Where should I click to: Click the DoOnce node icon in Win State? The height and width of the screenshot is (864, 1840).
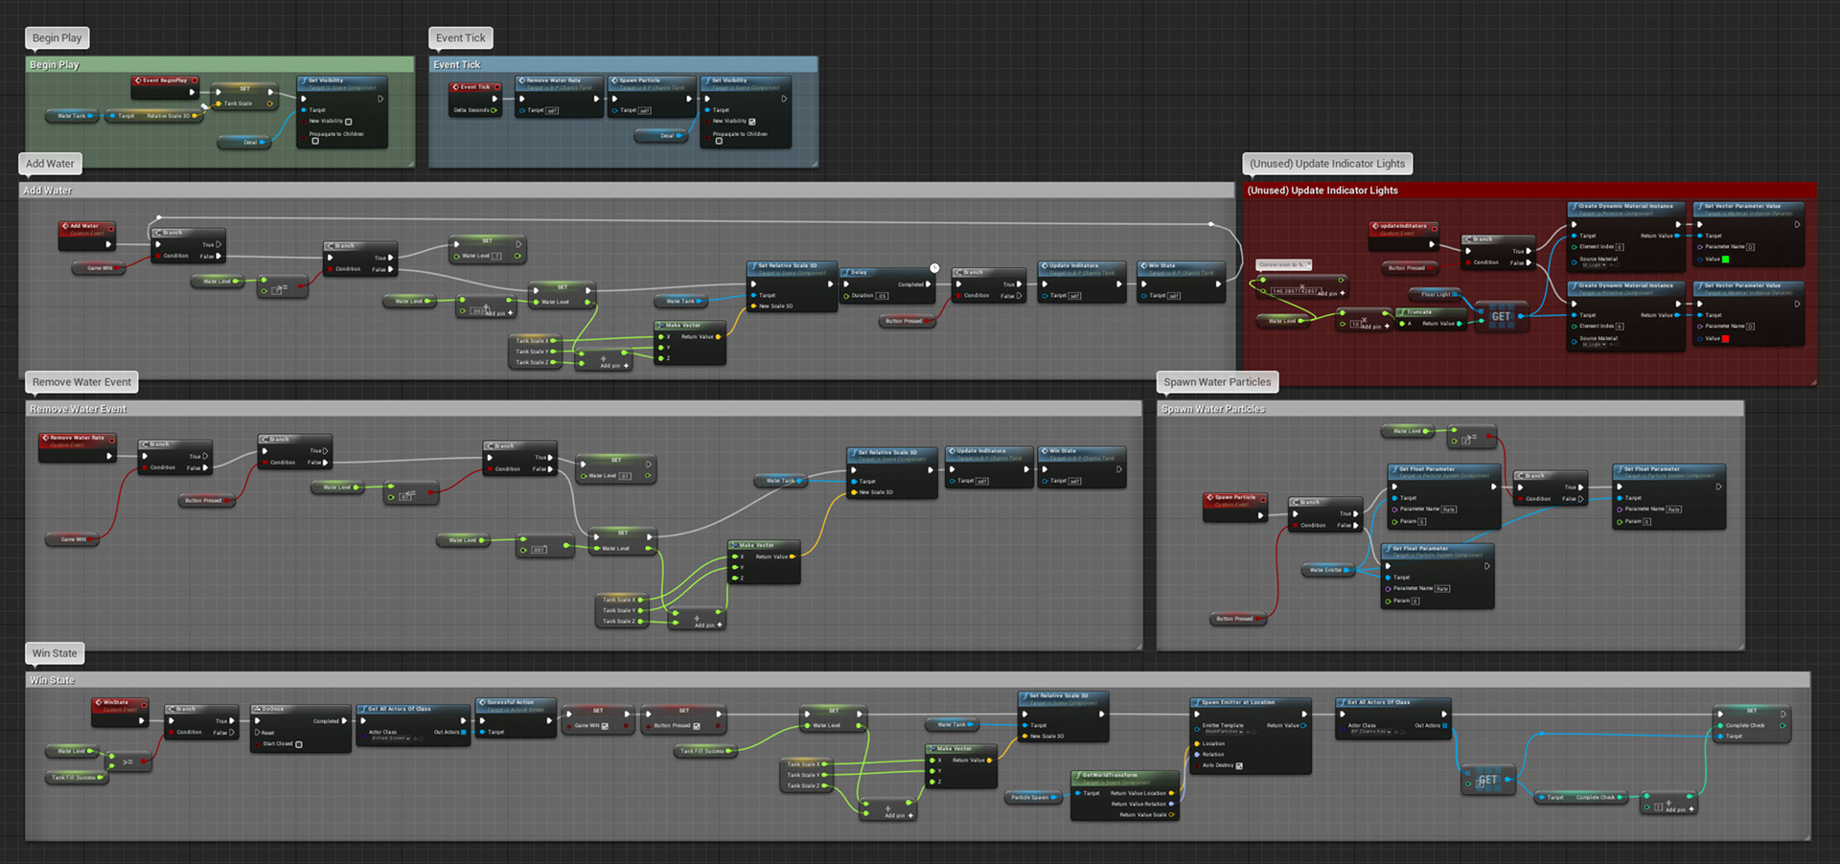[x=257, y=709]
